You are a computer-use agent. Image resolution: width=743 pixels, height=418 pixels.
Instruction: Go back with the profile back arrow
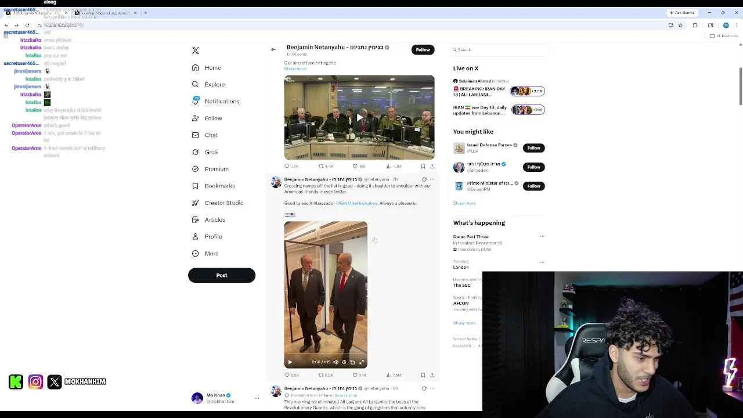point(273,50)
